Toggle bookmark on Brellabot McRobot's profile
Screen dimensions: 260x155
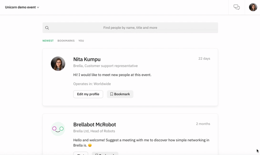click(x=105, y=154)
